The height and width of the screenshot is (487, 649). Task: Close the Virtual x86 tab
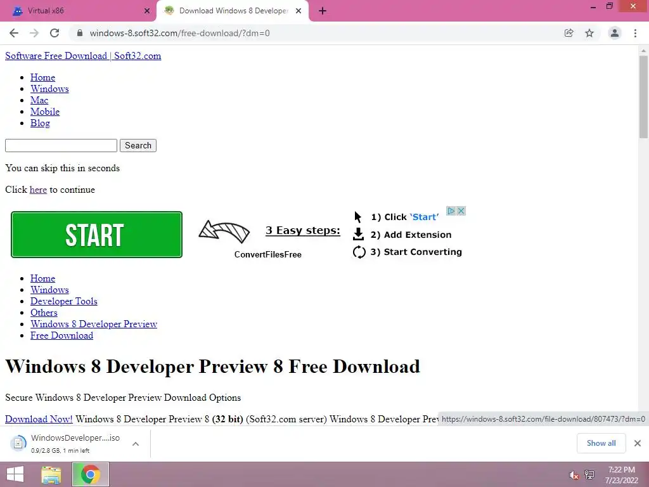147,11
